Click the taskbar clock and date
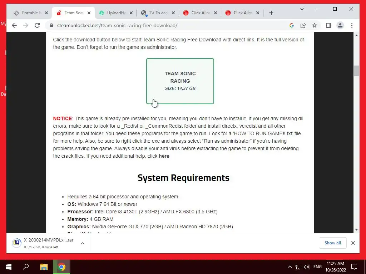Screen dimensions: 366x274 click(x=335, y=267)
